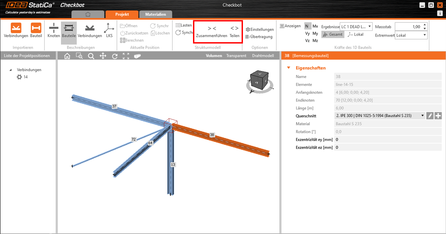
Task: Click the Berechnen button
Action: point(132,40)
